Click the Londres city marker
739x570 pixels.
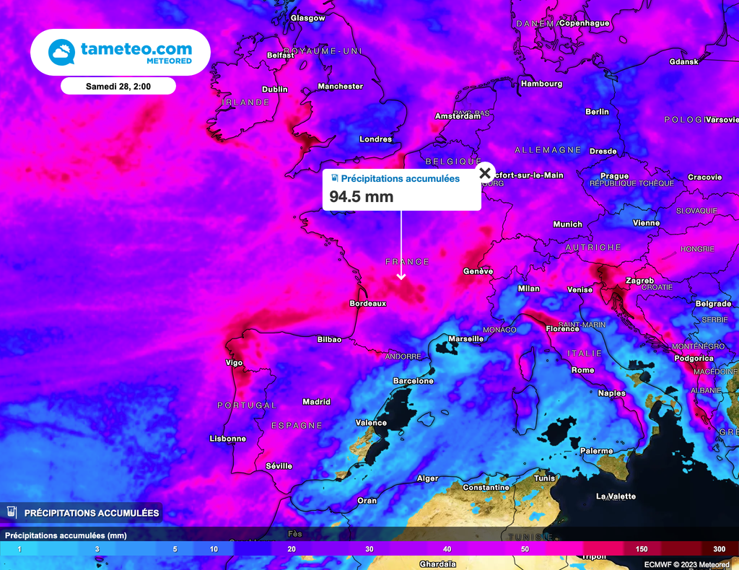point(375,139)
